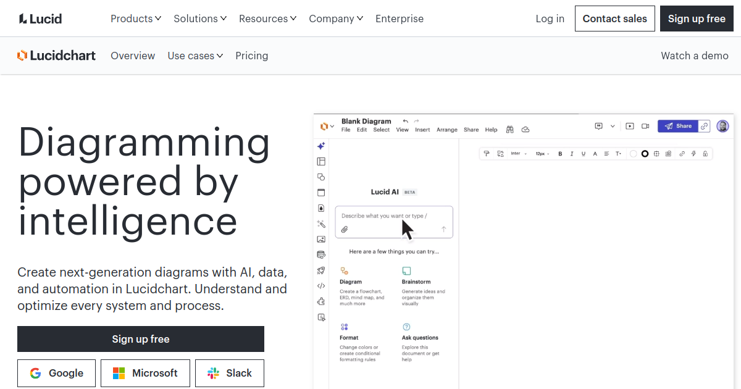Viewport: 741px width, 389px height.
Task: Click the redo arrow beside Blank Diagram
Action: 417,121
